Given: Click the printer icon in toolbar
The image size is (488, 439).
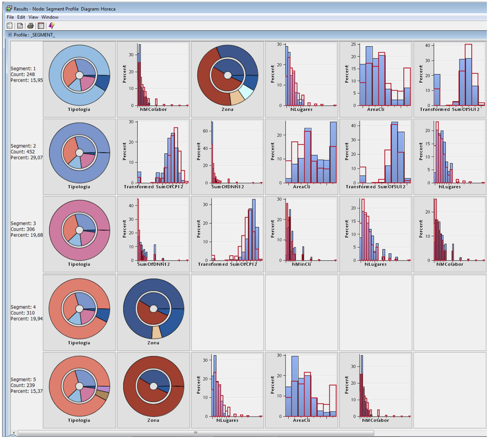Looking at the screenshot, I should click(30, 26).
